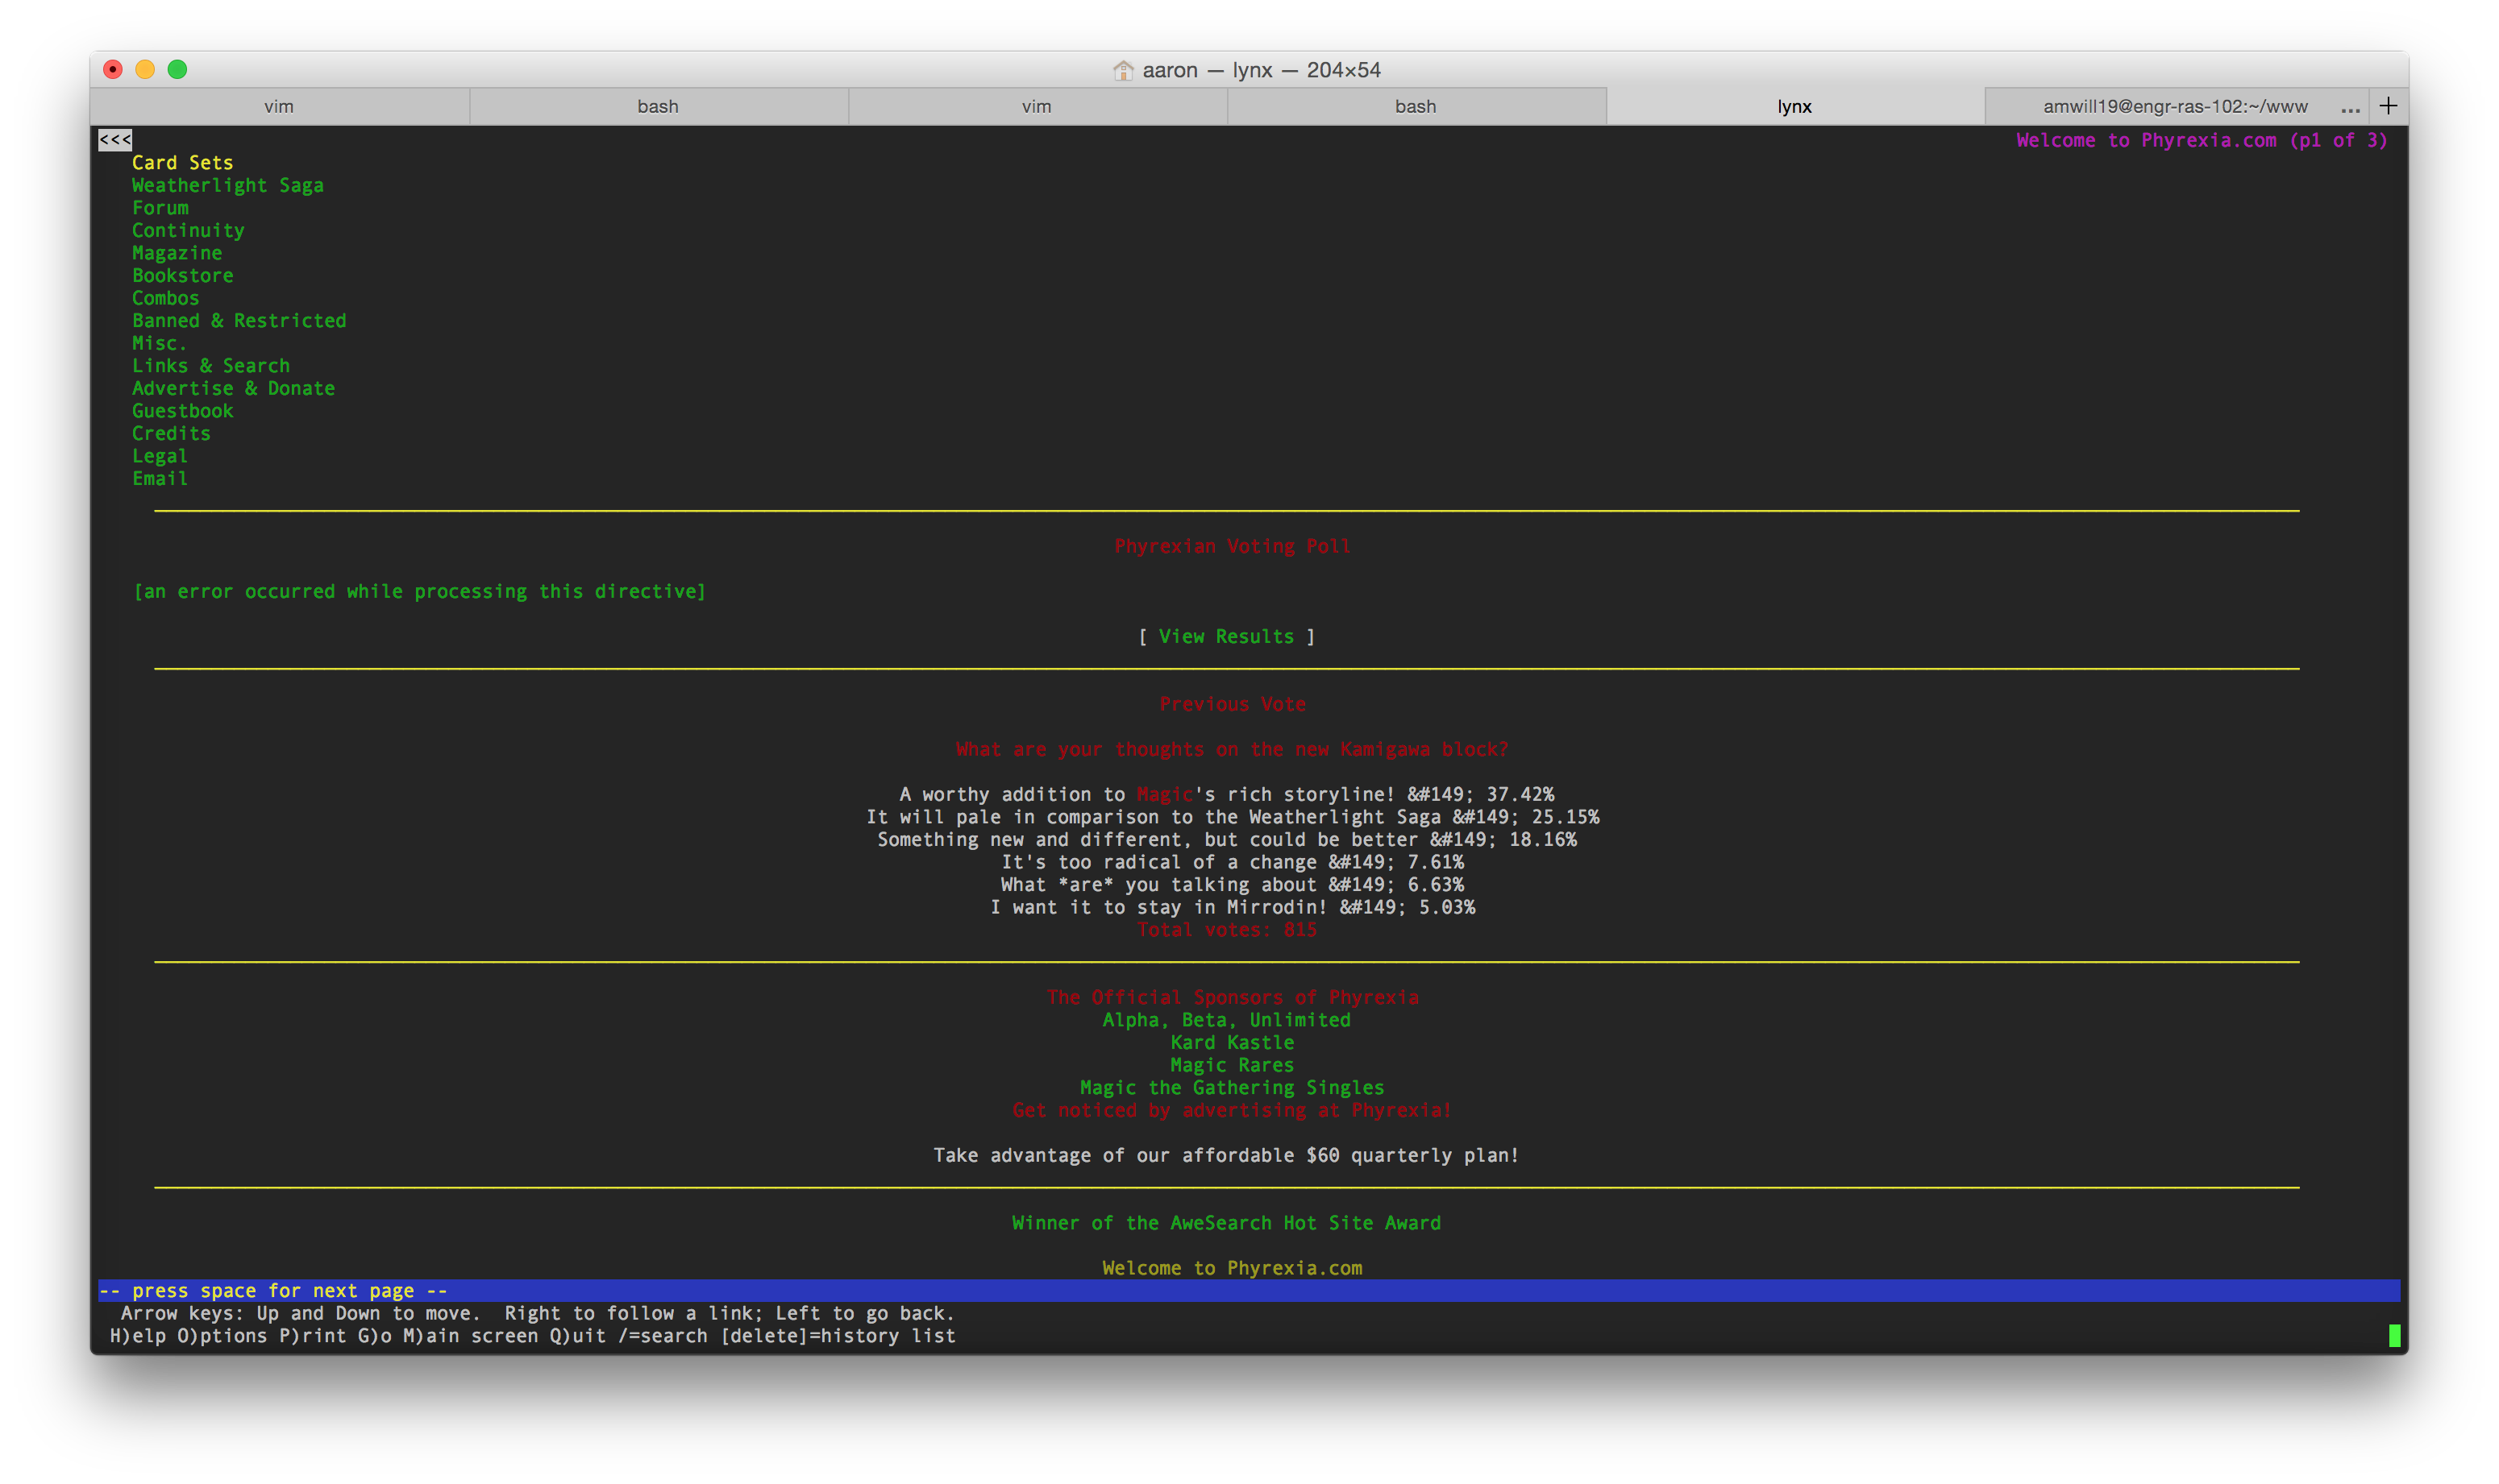
Task: Click The Official Sponsors of Phyrexia heading
Action: pyautogui.click(x=1233, y=997)
